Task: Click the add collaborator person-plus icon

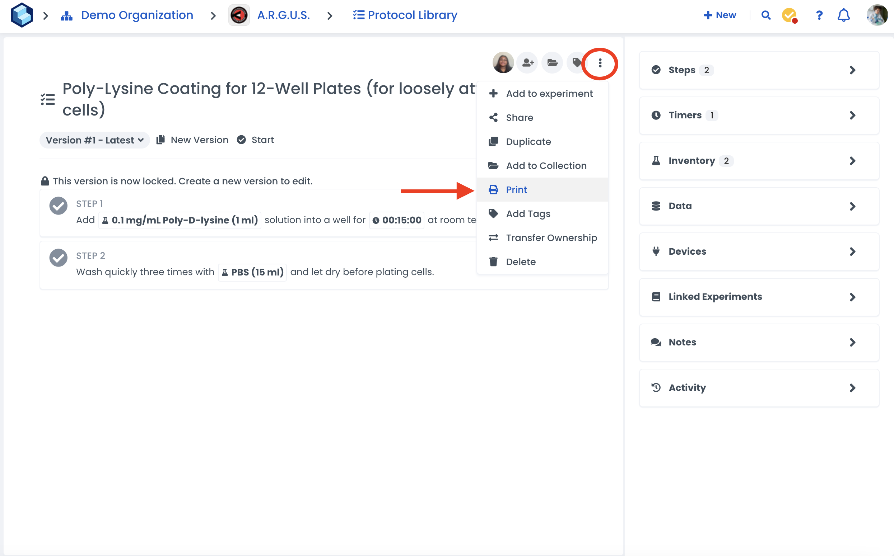Action: tap(527, 63)
